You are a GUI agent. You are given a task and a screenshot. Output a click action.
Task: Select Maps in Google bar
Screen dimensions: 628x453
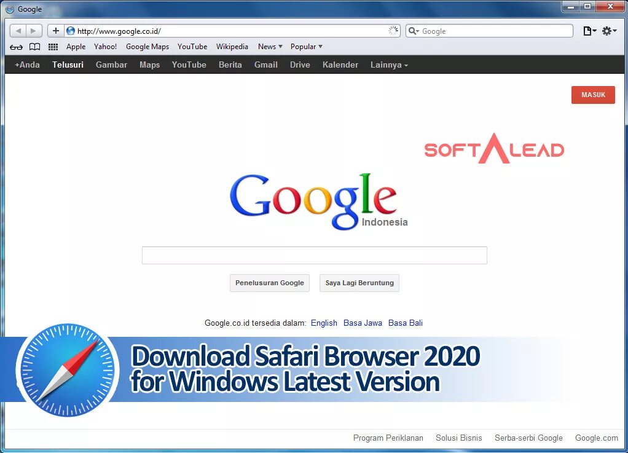[x=149, y=65]
